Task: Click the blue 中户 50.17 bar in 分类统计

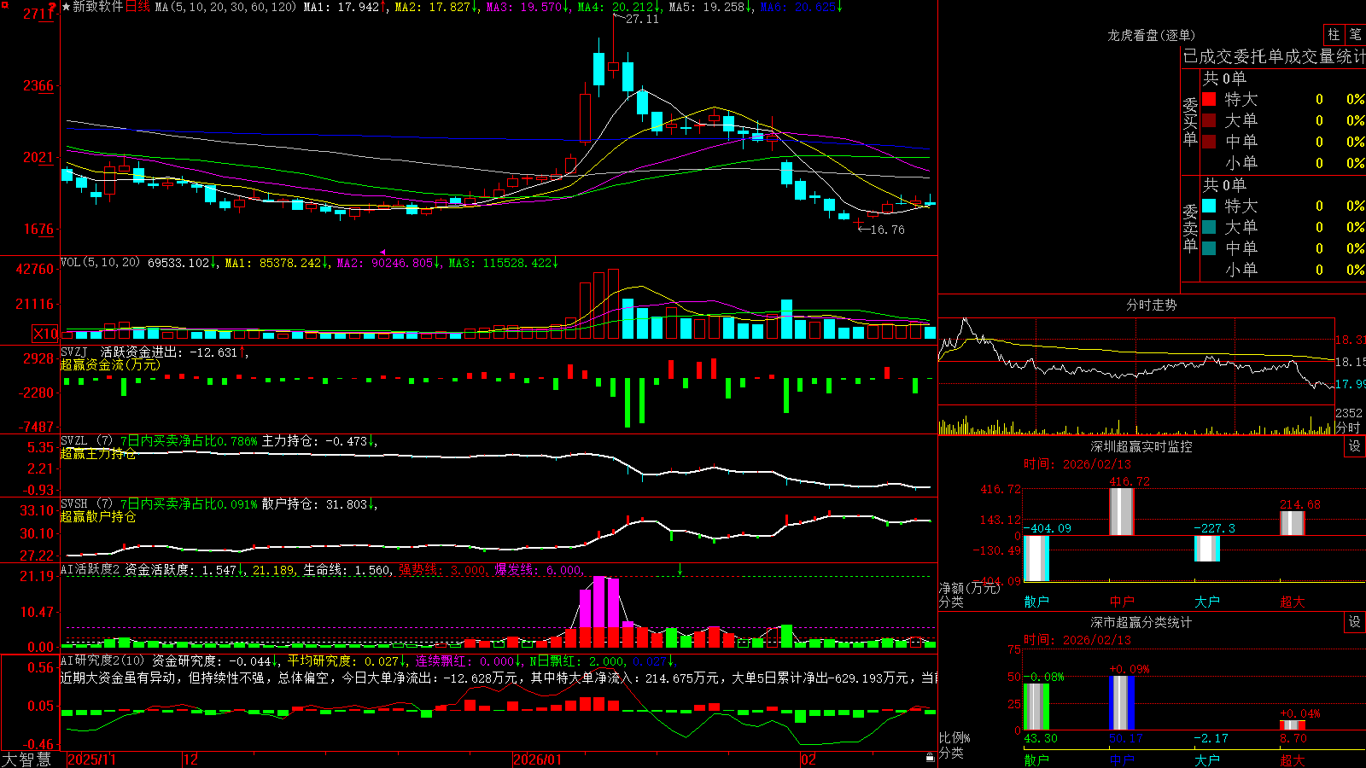Action: point(1122,703)
